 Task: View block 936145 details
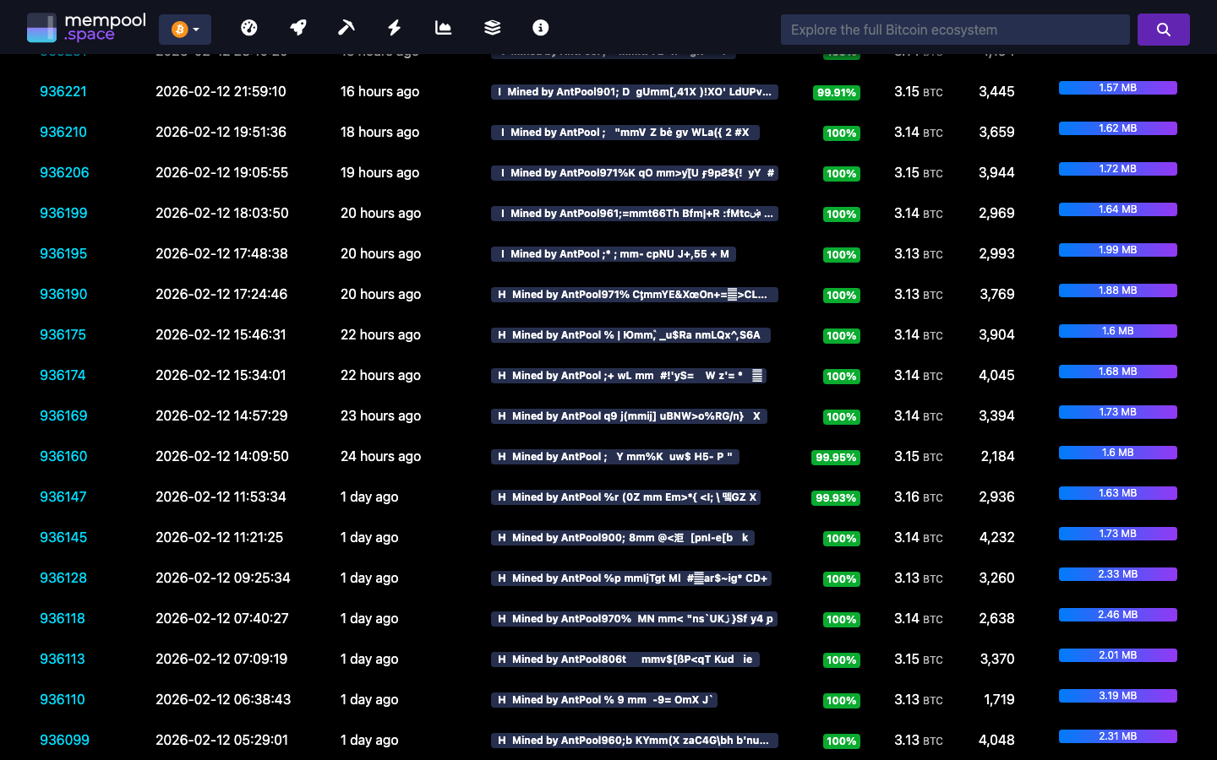point(63,537)
